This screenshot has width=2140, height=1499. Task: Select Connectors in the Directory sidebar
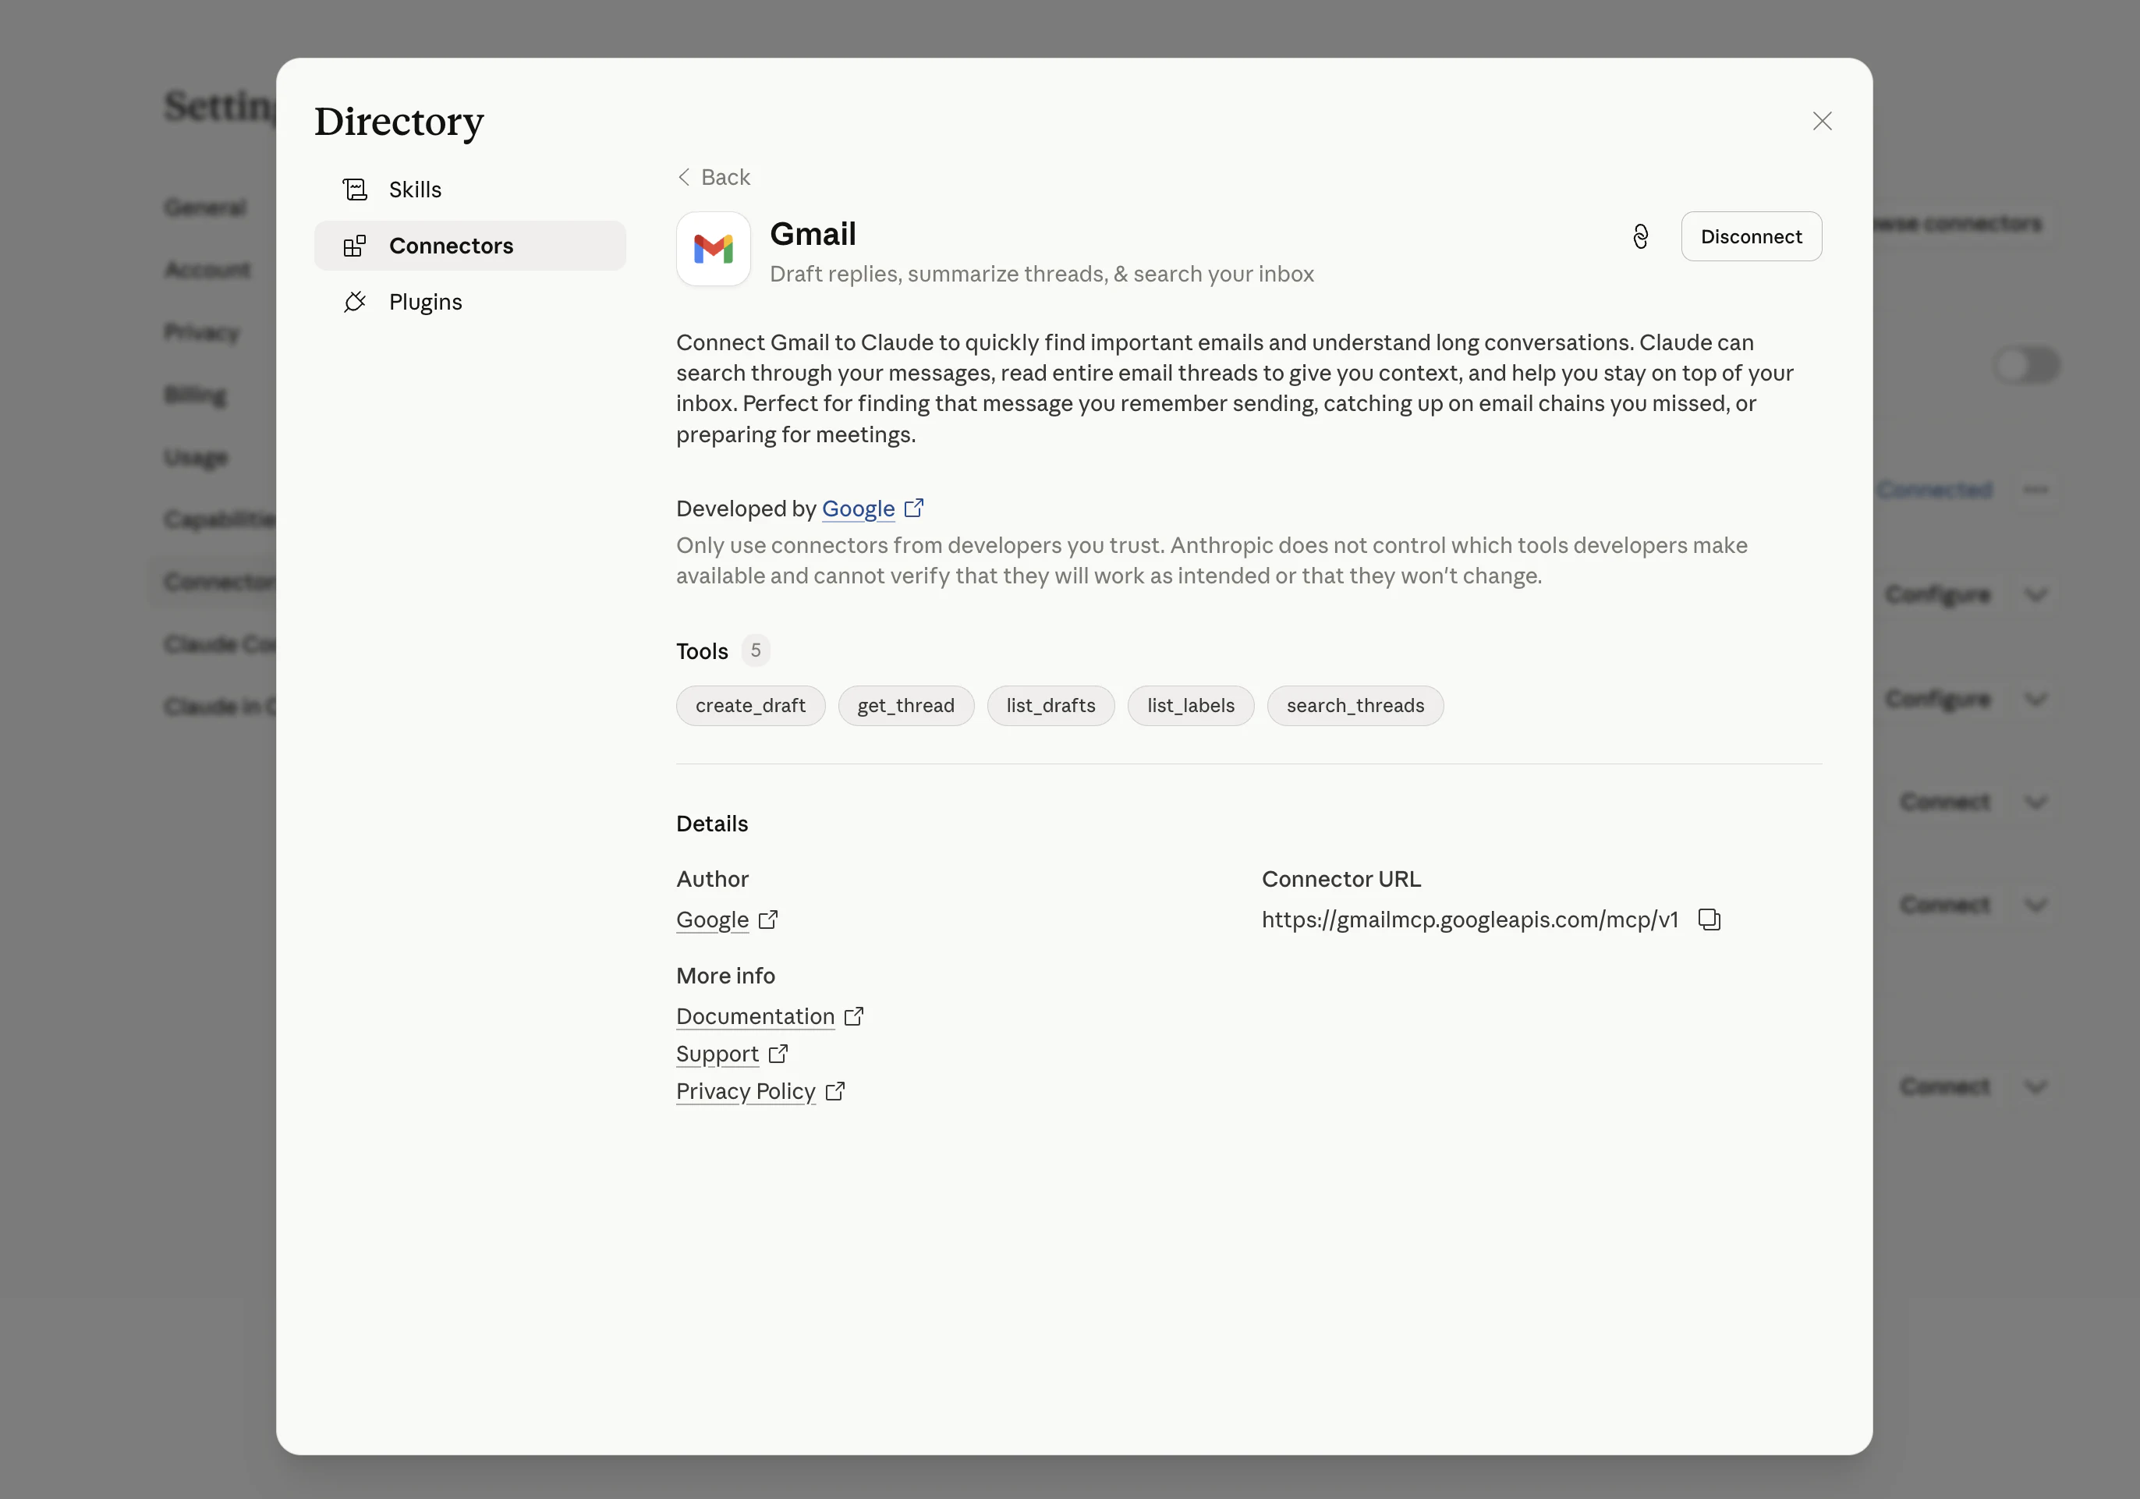(469, 245)
